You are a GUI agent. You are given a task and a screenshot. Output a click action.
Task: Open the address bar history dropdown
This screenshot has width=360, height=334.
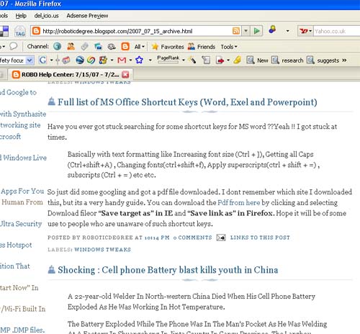246,31
